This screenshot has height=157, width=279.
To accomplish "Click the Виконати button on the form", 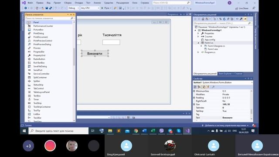I will (x=95, y=53).
